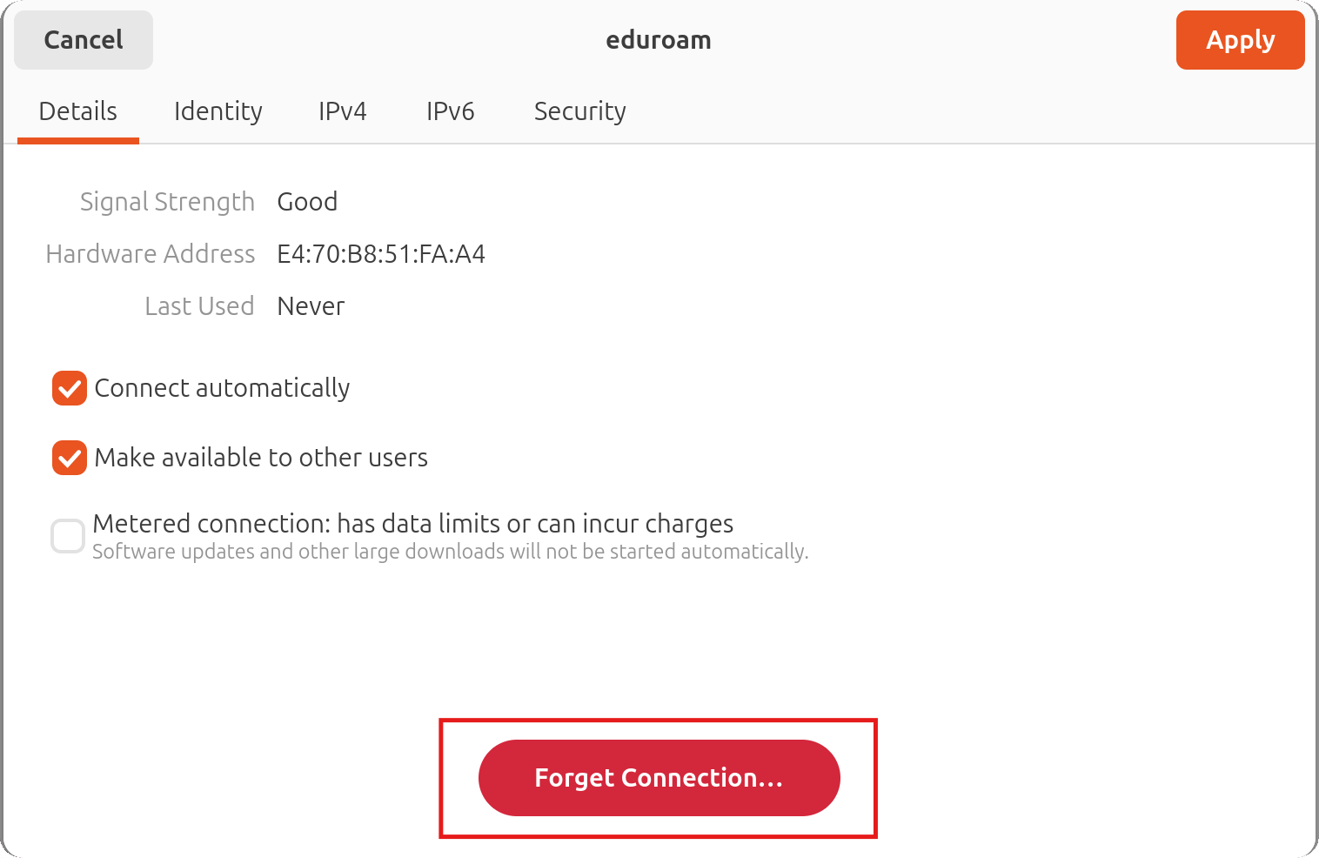Uncheck the Connect automatically checkbox
This screenshot has height=858, width=1319.
pos(70,388)
